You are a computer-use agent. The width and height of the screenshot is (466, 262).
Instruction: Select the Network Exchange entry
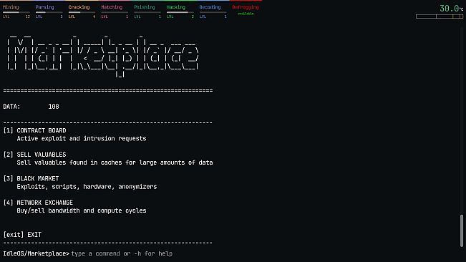tap(74, 206)
